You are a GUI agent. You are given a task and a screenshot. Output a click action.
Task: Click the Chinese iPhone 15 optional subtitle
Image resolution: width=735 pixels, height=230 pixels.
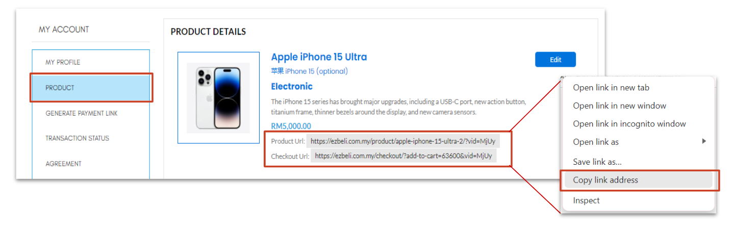pos(309,71)
